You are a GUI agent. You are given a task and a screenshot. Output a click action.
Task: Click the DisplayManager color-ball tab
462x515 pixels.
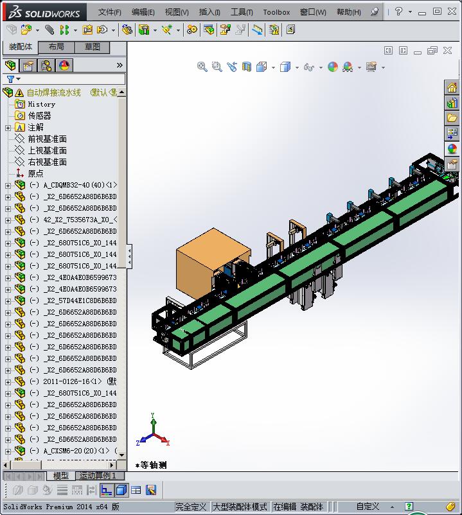tap(64, 65)
